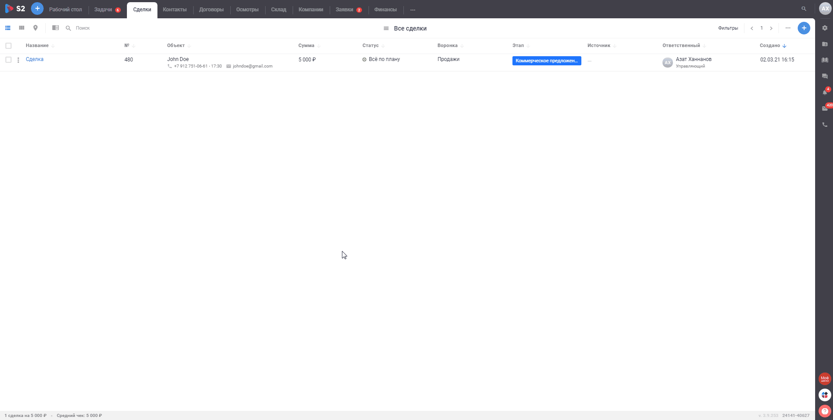Sort by the Сумма column
The width and height of the screenshot is (833, 420).
[x=309, y=46]
